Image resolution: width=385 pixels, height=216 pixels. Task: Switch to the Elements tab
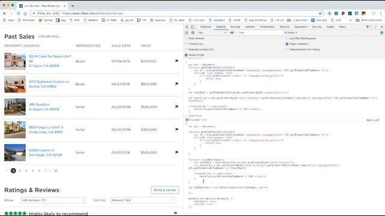[x=206, y=26]
